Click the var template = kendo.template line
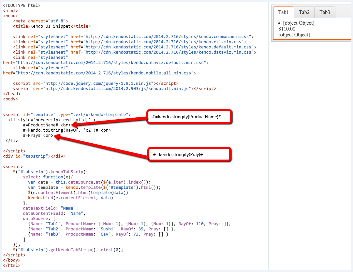The image size is (353, 272). (x=94, y=188)
